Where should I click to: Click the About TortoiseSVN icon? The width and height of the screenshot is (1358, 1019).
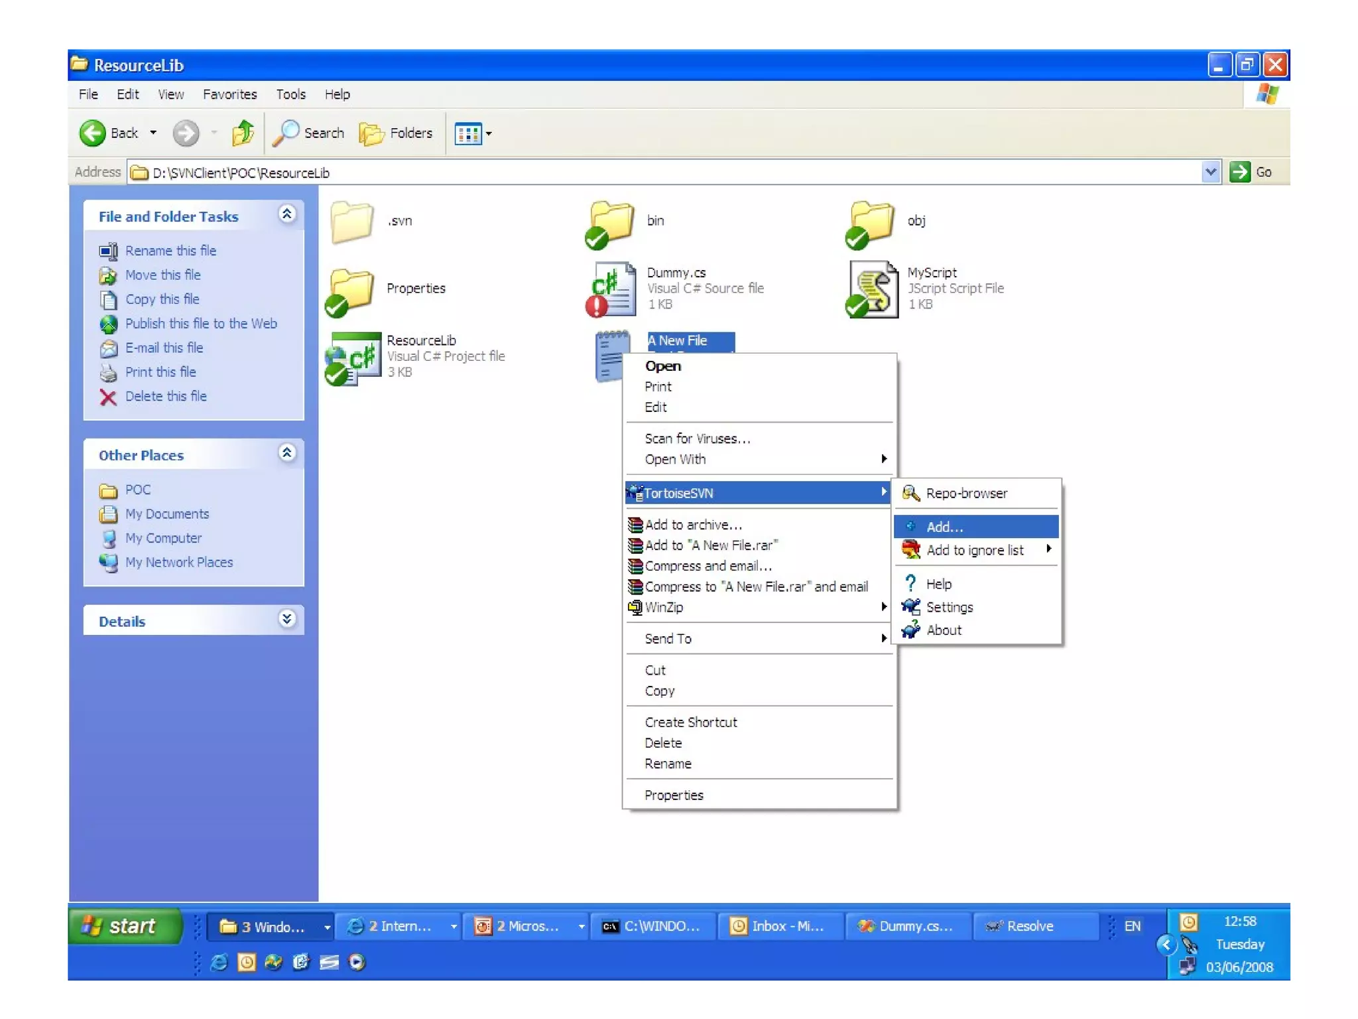[x=910, y=630]
